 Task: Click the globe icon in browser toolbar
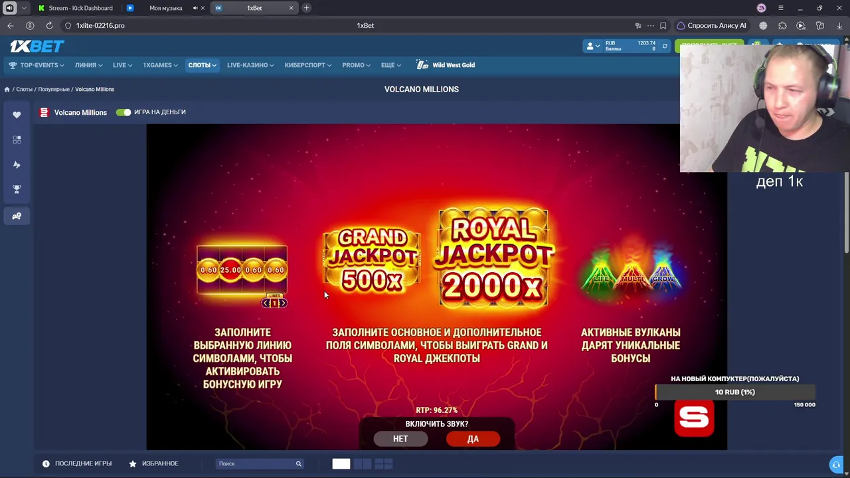coord(763,25)
